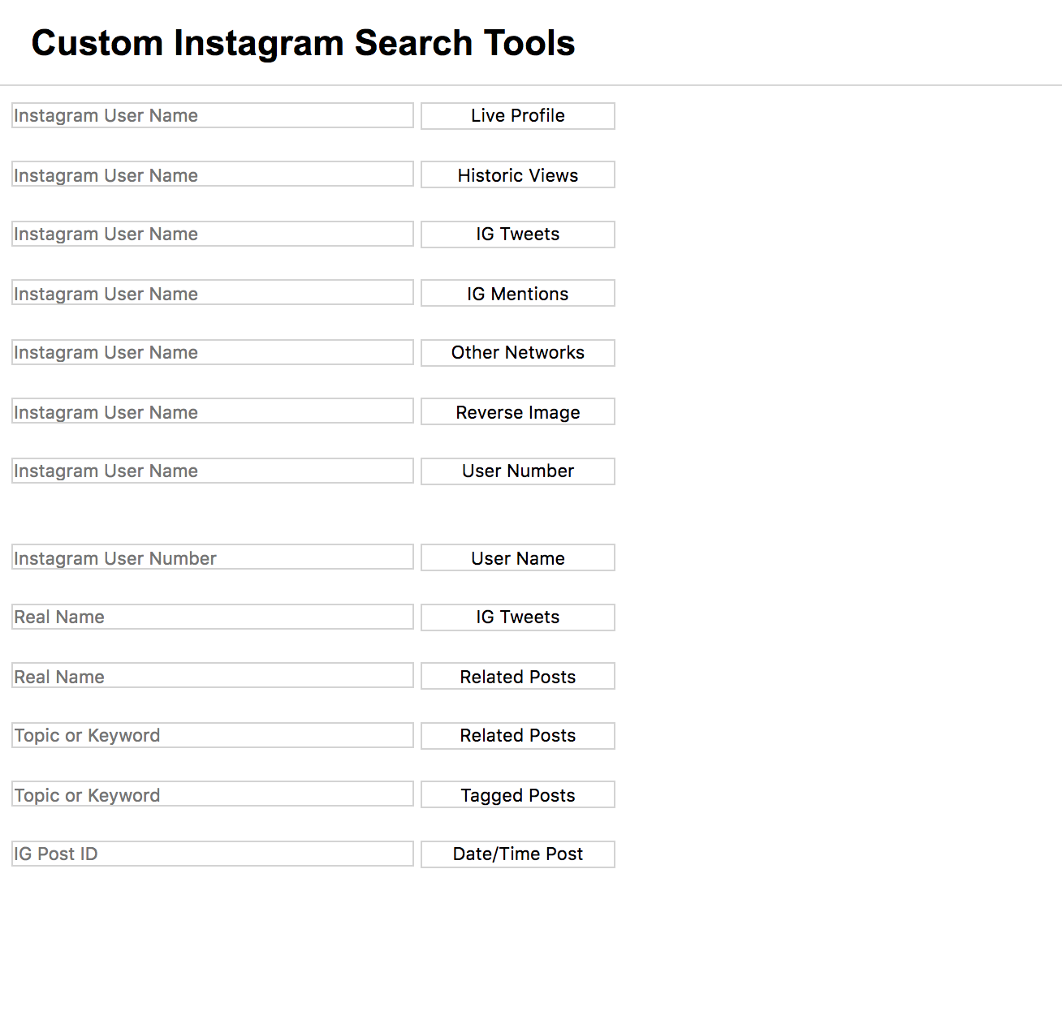Select the username field beside User Number
The image size is (1062, 1011).
point(213,471)
